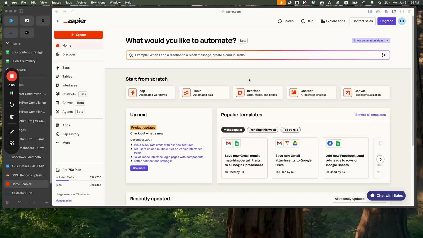This screenshot has height=238, width=423.
Task: Stop the screen recording
Action: (12, 76)
